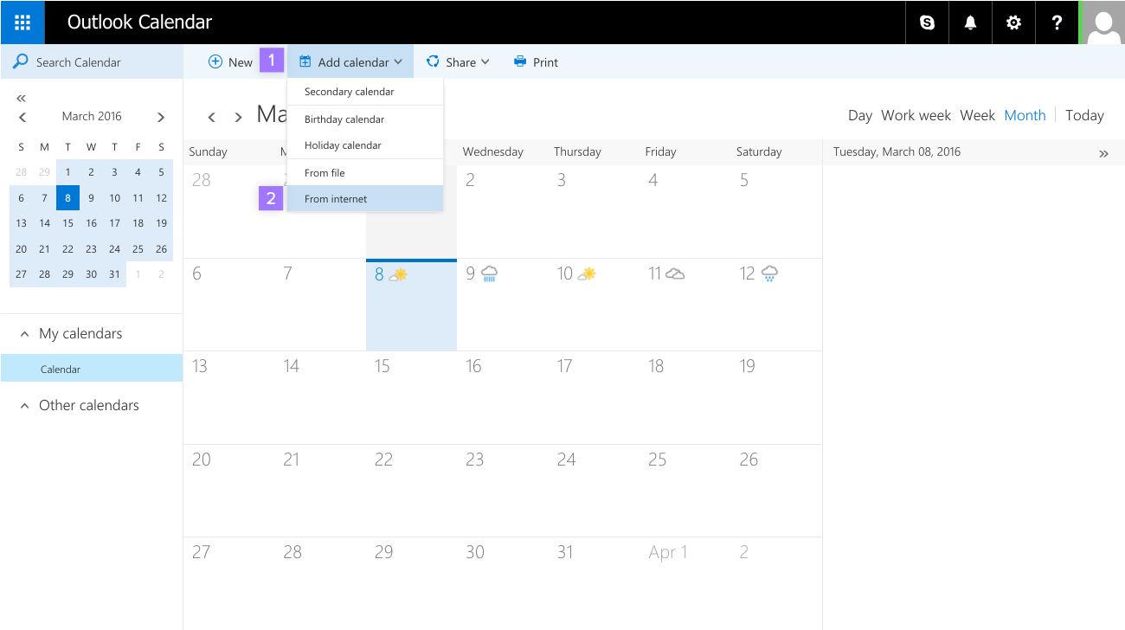The image size is (1125, 630).
Task: Click the Print toolbar button
Action: coord(536,62)
